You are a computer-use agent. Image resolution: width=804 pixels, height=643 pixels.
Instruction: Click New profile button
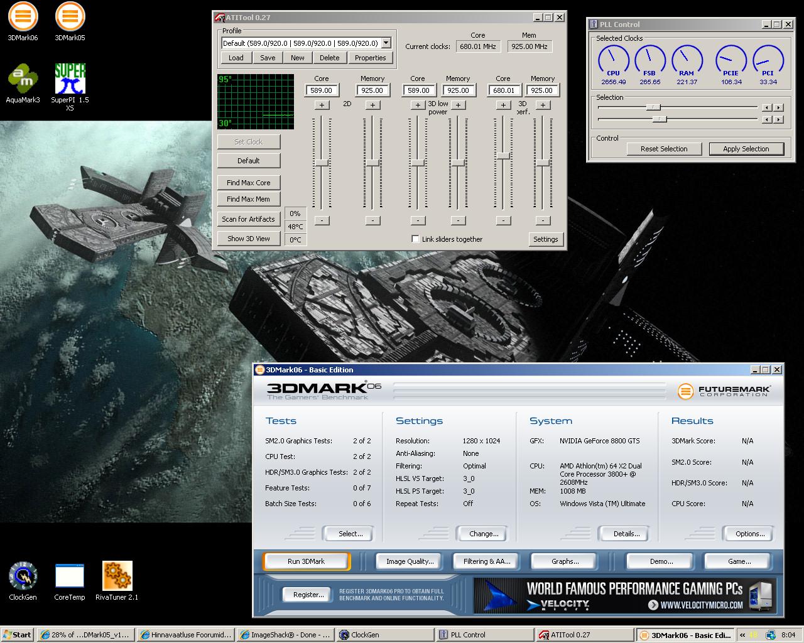298,58
